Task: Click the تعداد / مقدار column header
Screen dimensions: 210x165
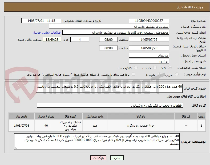Action: coord(46,116)
